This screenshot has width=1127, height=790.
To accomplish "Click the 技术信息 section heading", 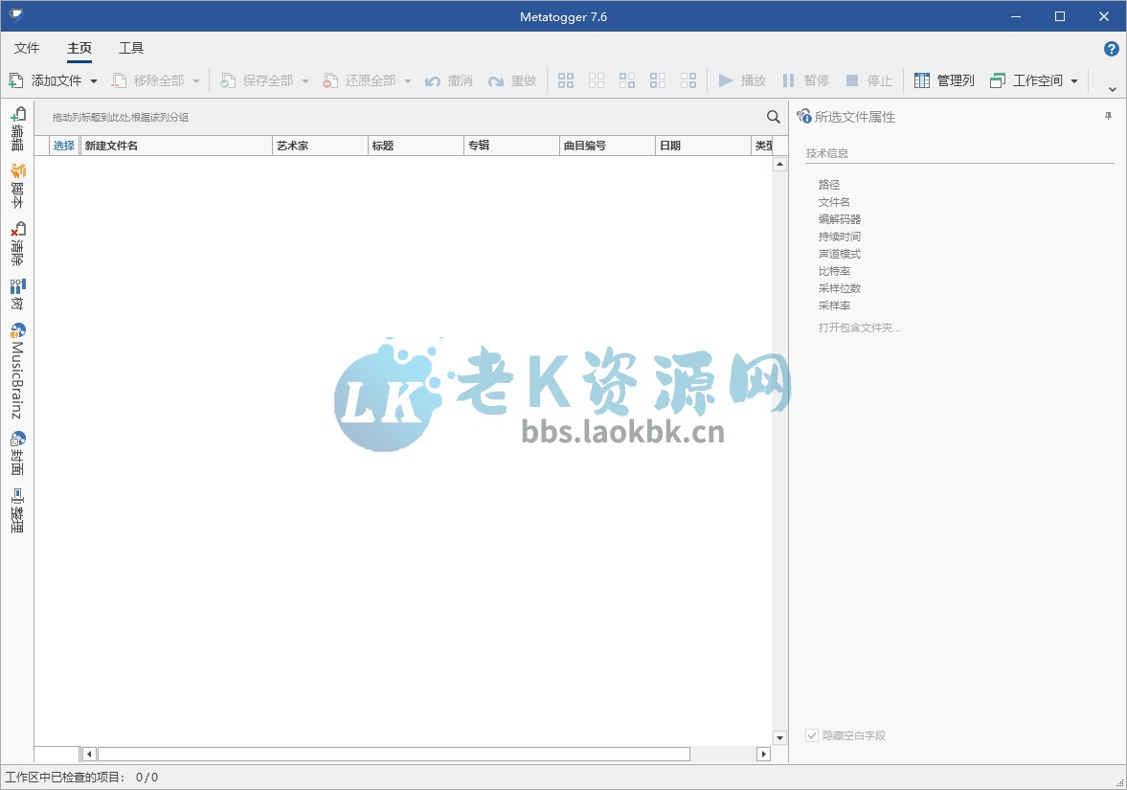I will pos(826,153).
